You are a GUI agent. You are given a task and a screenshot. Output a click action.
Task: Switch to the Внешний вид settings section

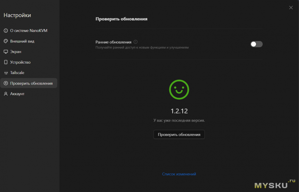tap(22, 41)
